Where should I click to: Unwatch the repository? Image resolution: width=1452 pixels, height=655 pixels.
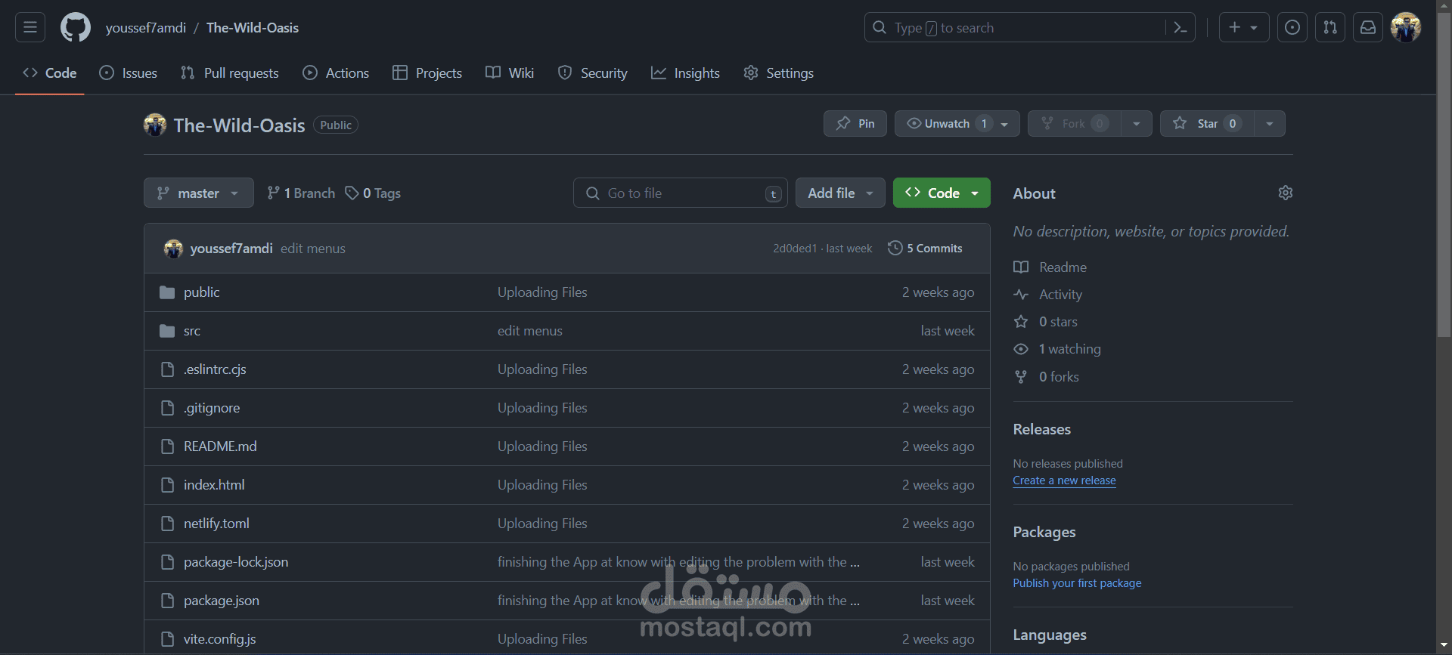pos(957,123)
